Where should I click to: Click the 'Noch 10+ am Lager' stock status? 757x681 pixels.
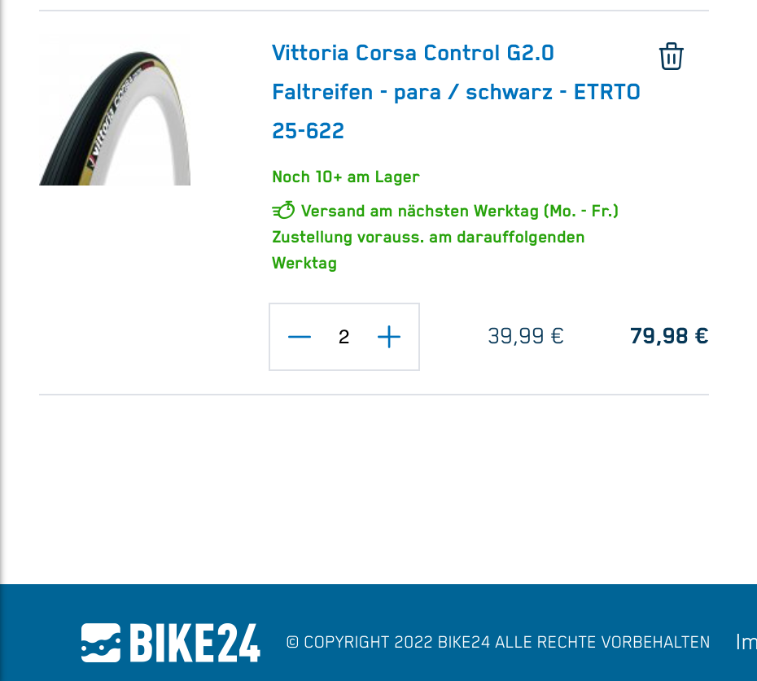click(x=346, y=177)
